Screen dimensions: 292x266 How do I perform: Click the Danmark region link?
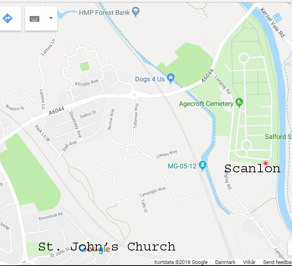click(x=225, y=262)
